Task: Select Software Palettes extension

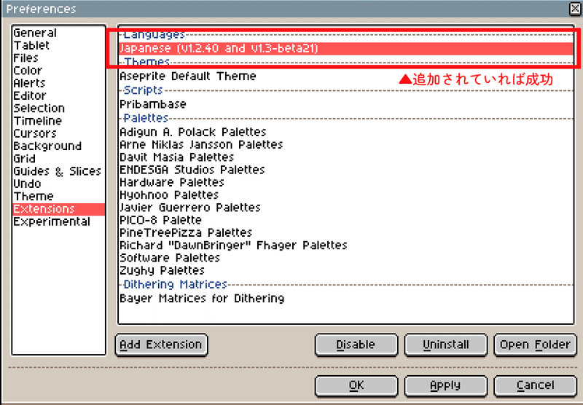Action: pos(345,258)
